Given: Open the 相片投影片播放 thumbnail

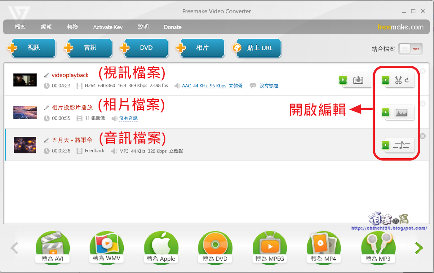Looking at the screenshot, I should point(25,112).
